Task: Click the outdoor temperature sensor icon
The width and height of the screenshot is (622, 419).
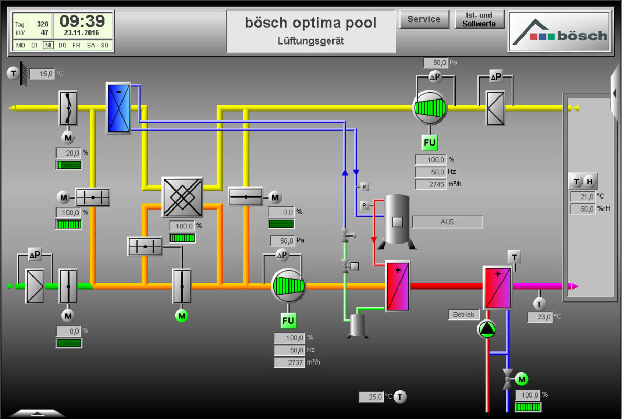Action: 13,73
